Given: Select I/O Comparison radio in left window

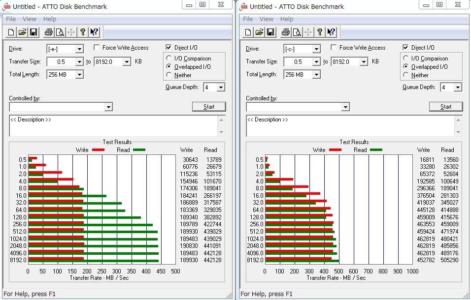Looking at the screenshot, I should point(169,59).
